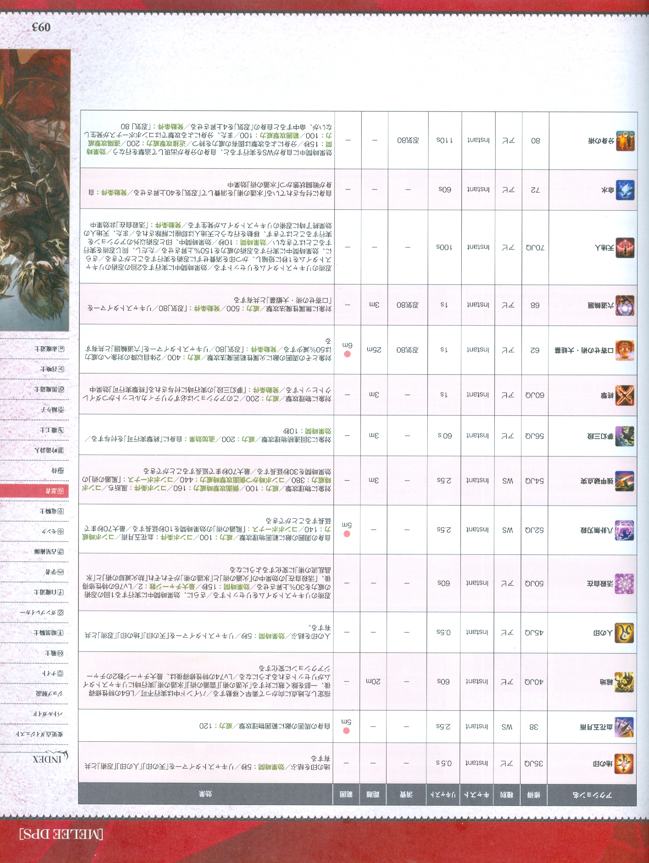Open the 吟遊詩人 index tab

click(x=49, y=450)
